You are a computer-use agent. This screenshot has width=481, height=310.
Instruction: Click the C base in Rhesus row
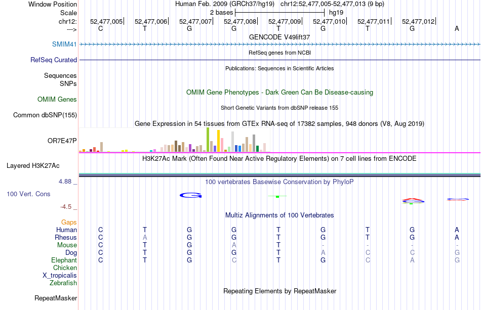click(100, 237)
